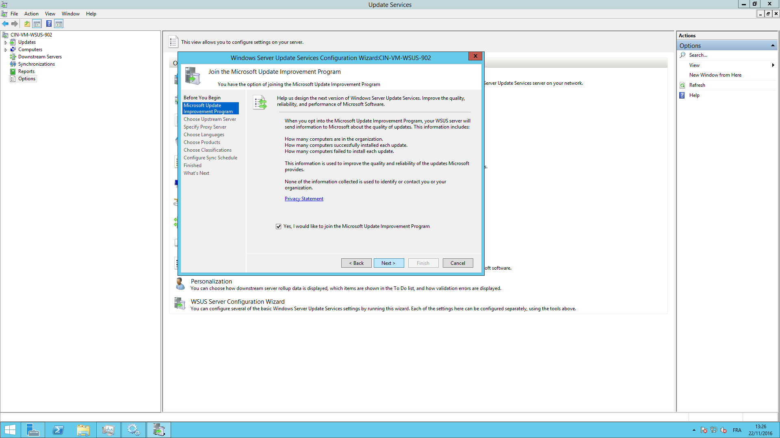Click the Specify Proxy Server step
The width and height of the screenshot is (780, 438).
click(205, 127)
